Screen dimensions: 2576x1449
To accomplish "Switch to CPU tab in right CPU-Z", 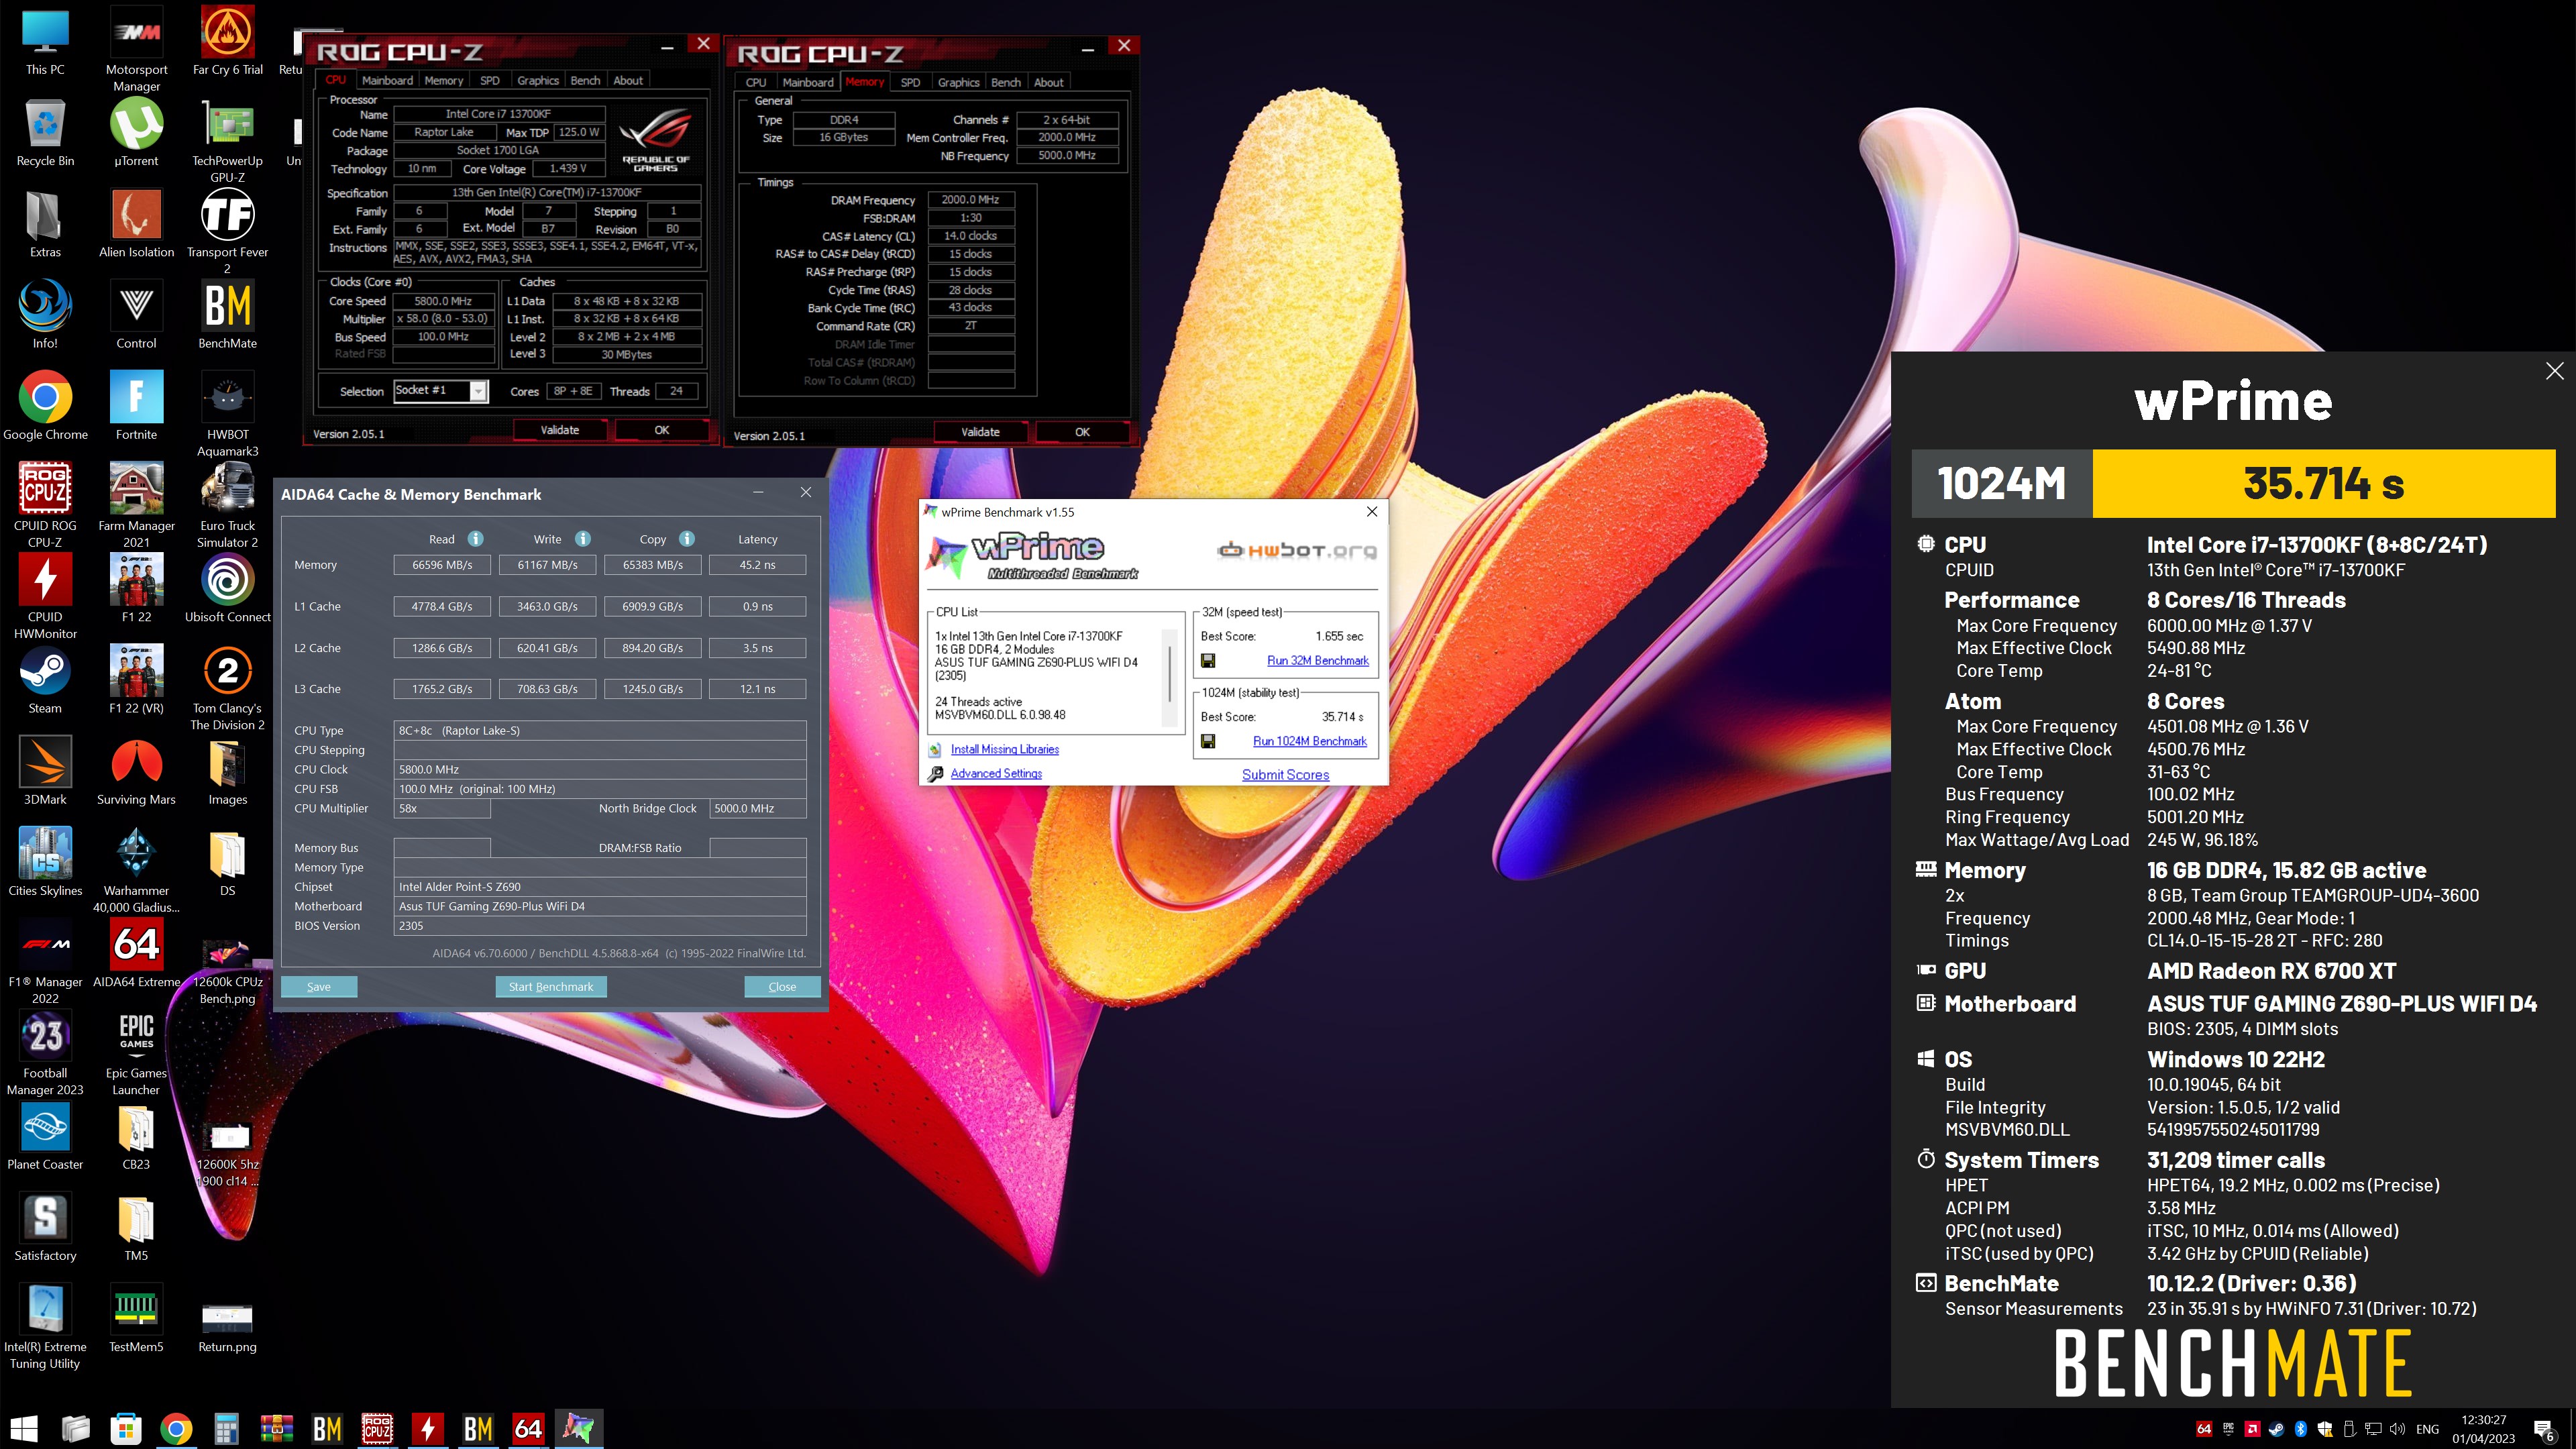I will click(x=756, y=83).
